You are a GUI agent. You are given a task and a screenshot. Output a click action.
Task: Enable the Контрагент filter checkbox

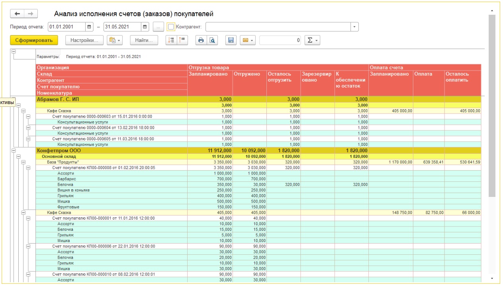coord(171,27)
